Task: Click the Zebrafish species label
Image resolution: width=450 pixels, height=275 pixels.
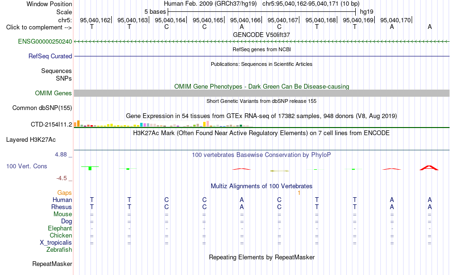Action: point(59,250)
